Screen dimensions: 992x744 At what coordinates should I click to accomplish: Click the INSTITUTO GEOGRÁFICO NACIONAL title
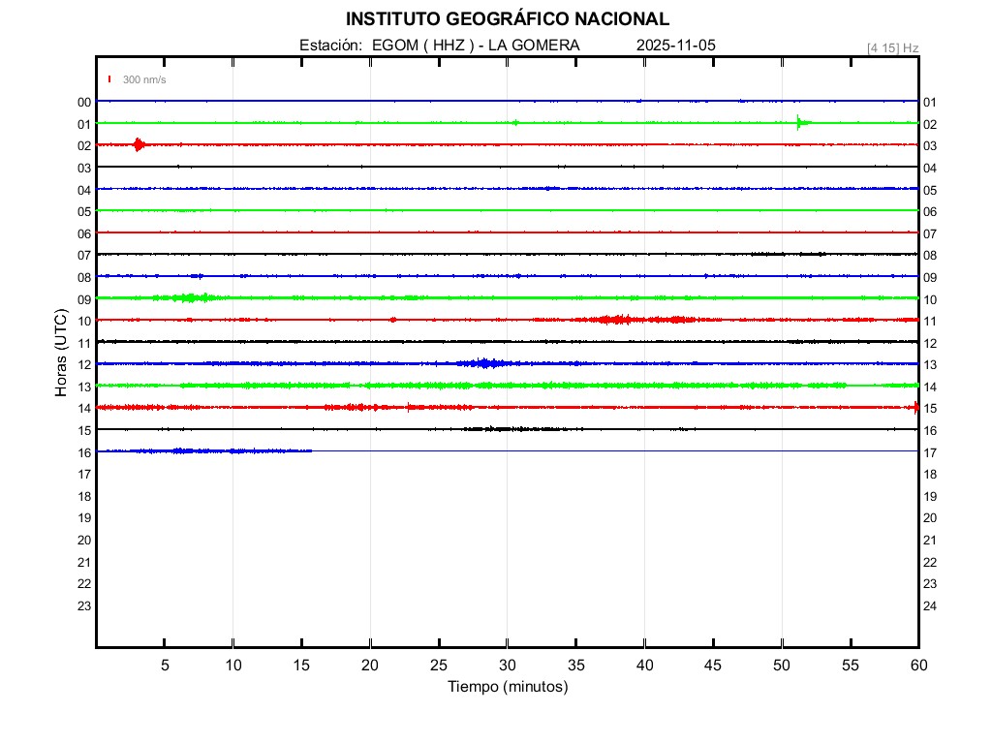pos(507,19)
